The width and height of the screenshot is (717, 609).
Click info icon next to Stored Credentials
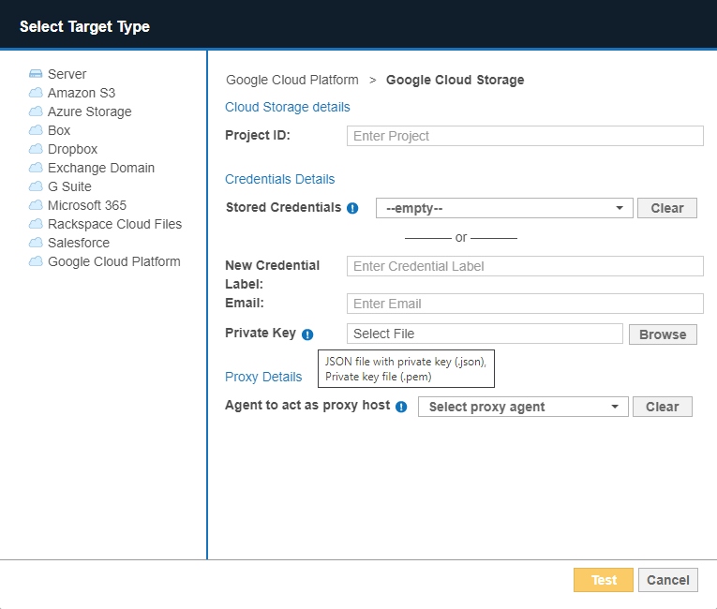tap(352, 208)
